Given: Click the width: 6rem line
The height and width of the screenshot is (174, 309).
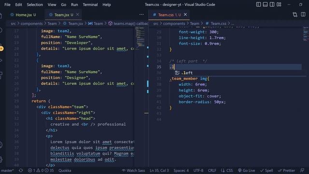Looking at the screenshot, I should (193, 85).
